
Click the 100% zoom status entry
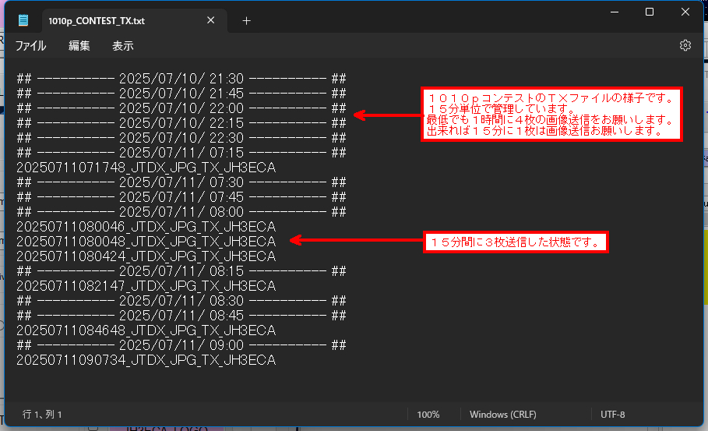pos(428,415)
